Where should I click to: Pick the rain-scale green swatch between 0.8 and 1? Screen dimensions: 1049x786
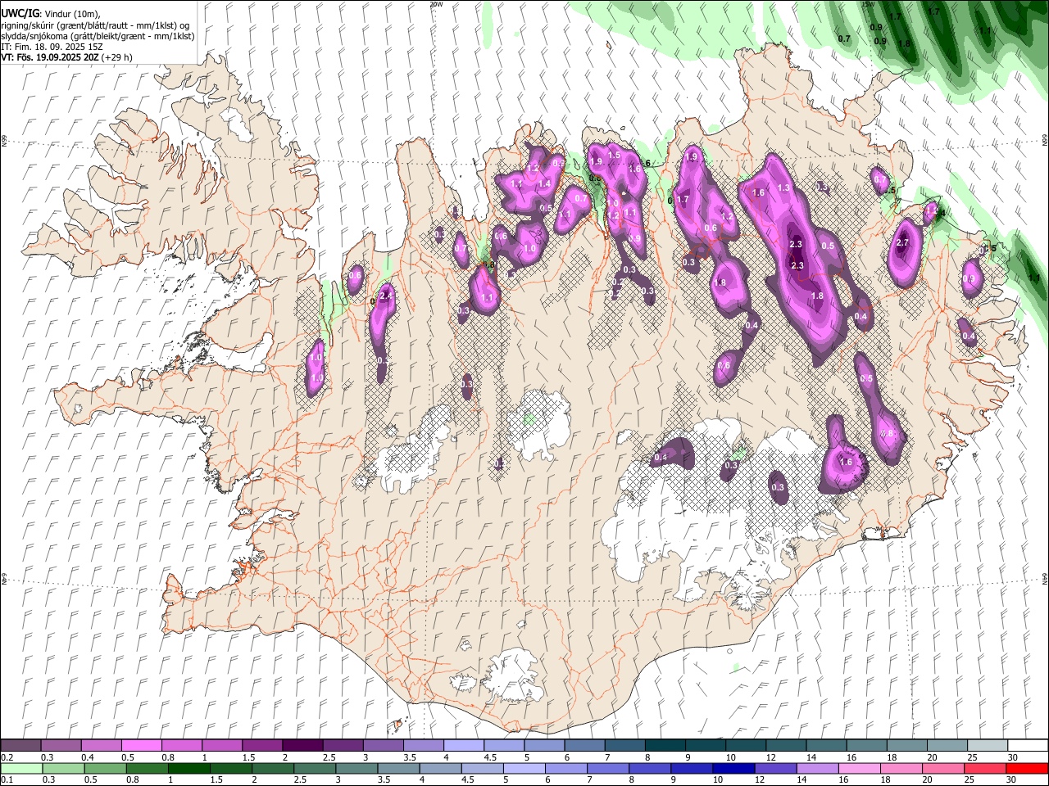click(147, 768)
